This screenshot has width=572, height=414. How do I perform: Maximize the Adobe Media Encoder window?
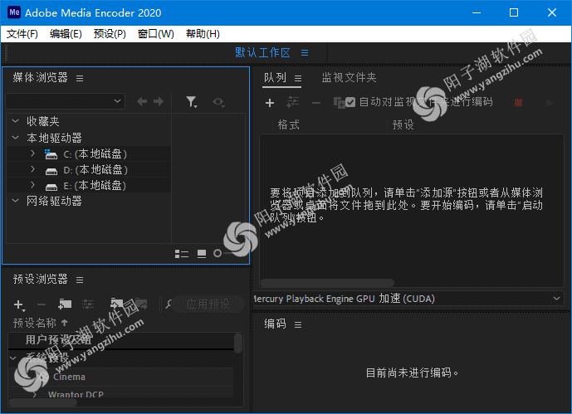point(514,12)
